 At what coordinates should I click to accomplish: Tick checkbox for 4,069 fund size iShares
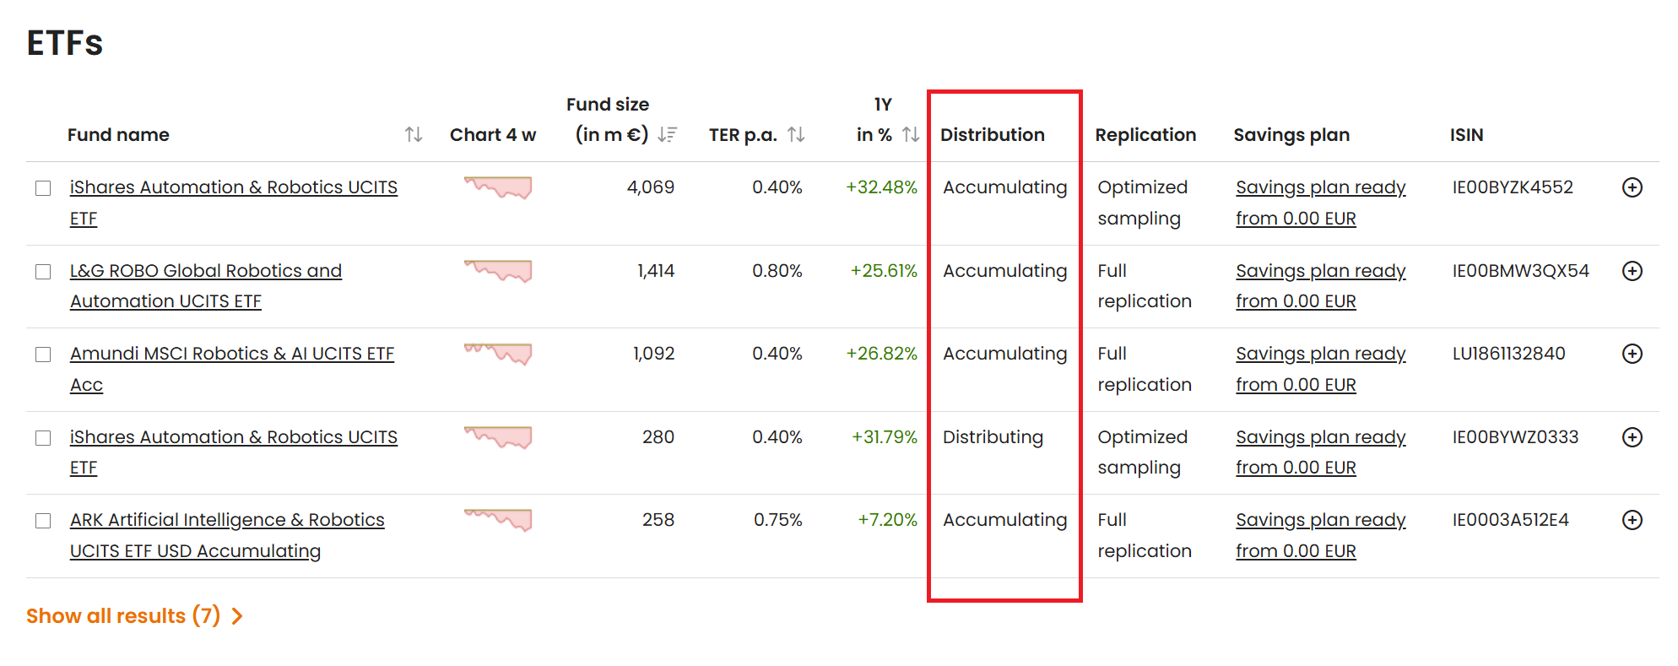pos(43,188)
